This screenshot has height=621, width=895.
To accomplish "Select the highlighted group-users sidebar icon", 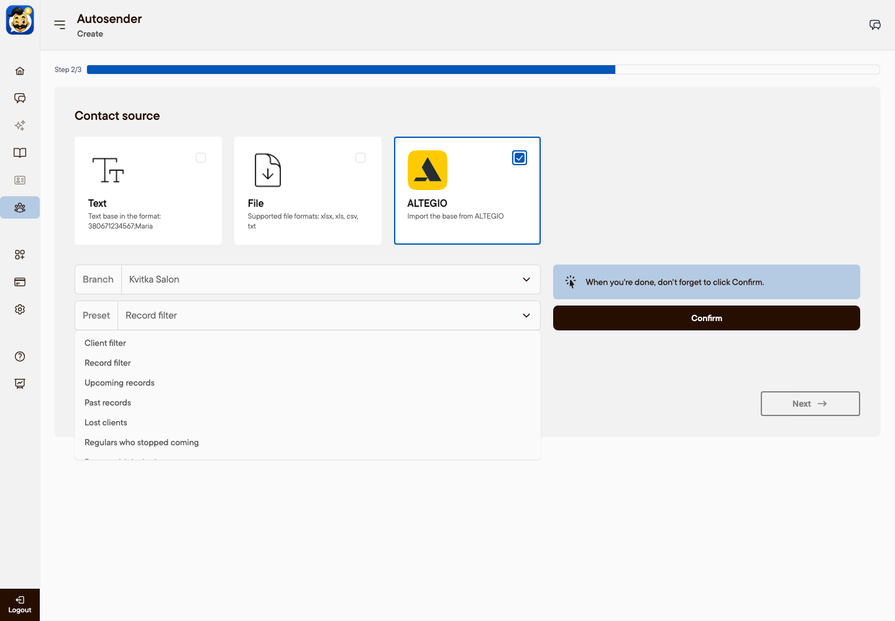I will coord(20,207).
